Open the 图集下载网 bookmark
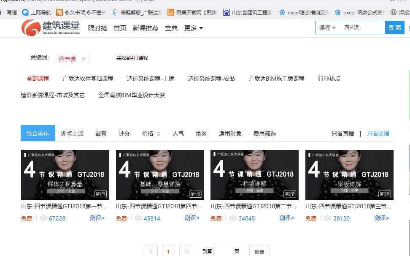Screen dimensions: 410x256 (192, 12)
